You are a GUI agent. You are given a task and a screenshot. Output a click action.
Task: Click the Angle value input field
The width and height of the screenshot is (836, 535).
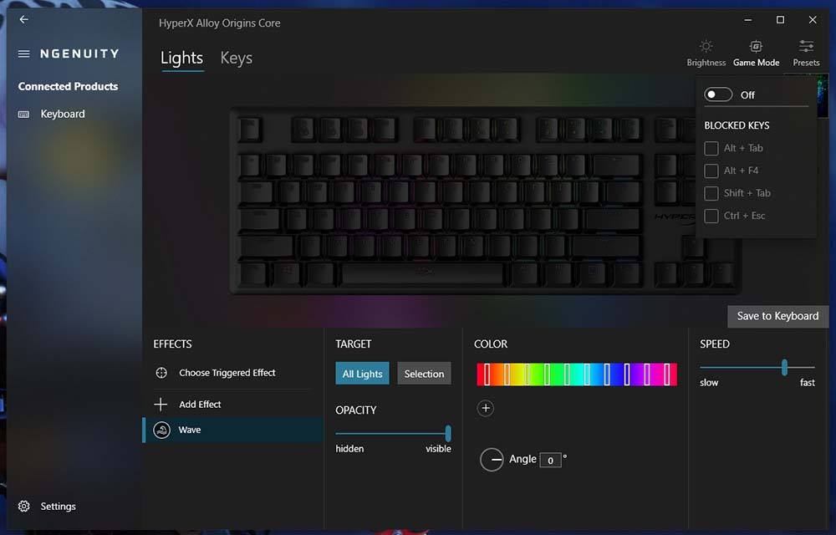tap(550, 460)
